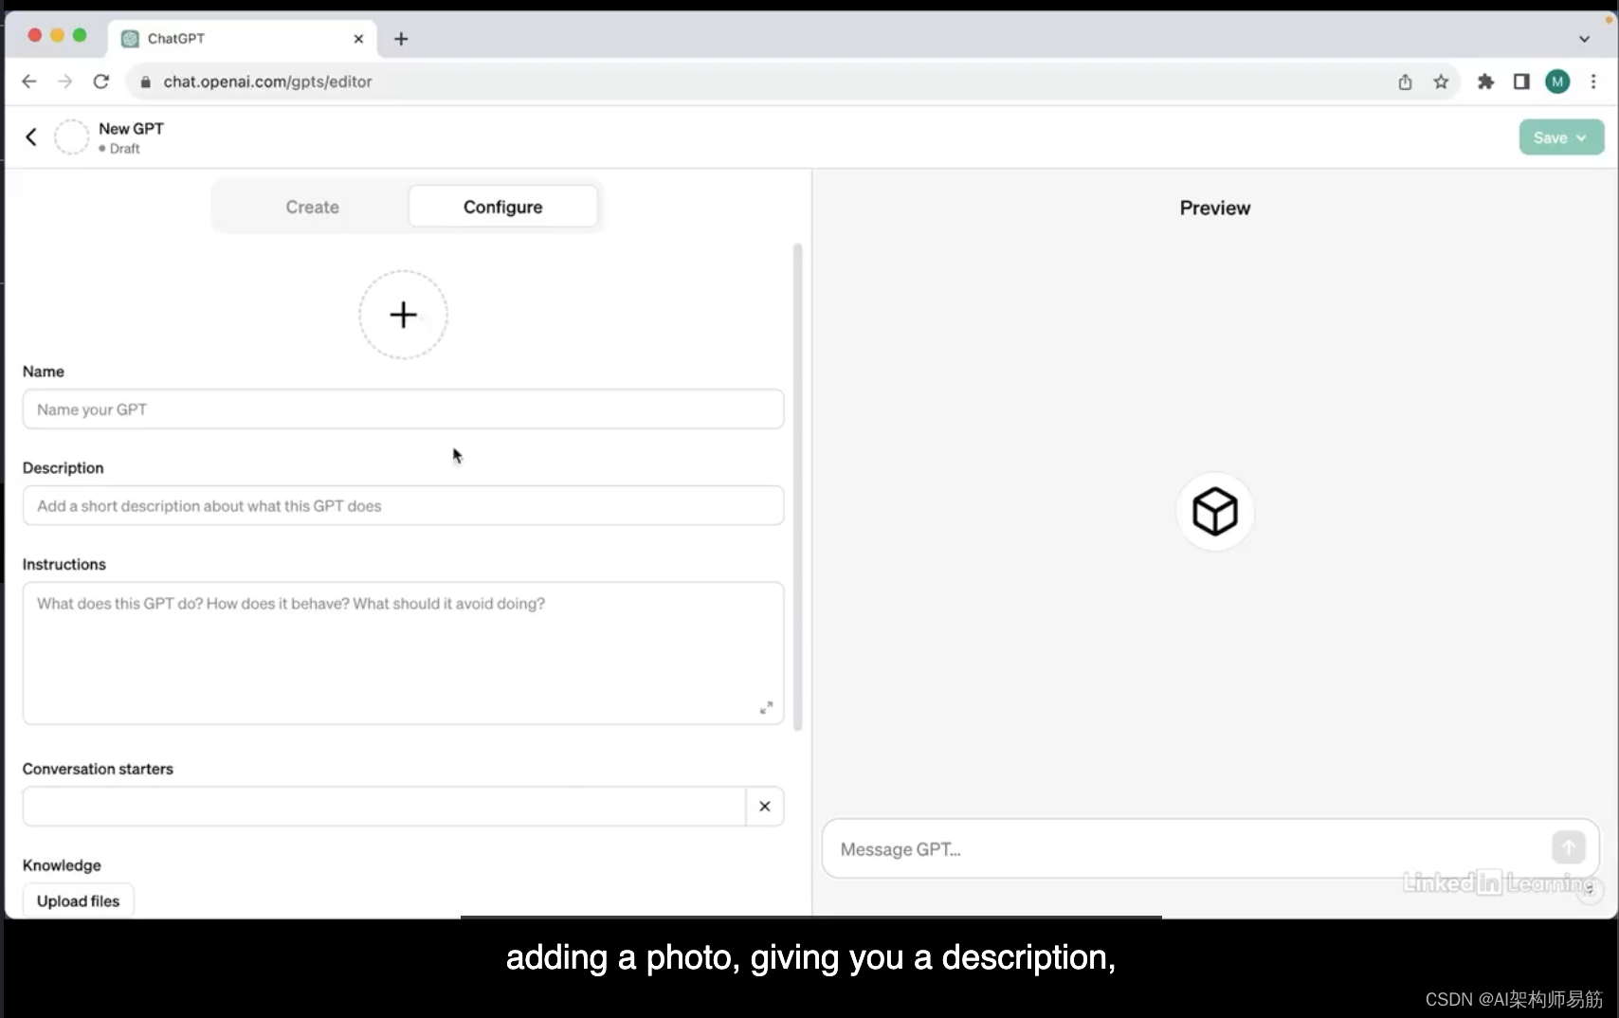Click the Configure panel vertical scrollbar
The image size is (1619, 1018).
pos(798,487)
